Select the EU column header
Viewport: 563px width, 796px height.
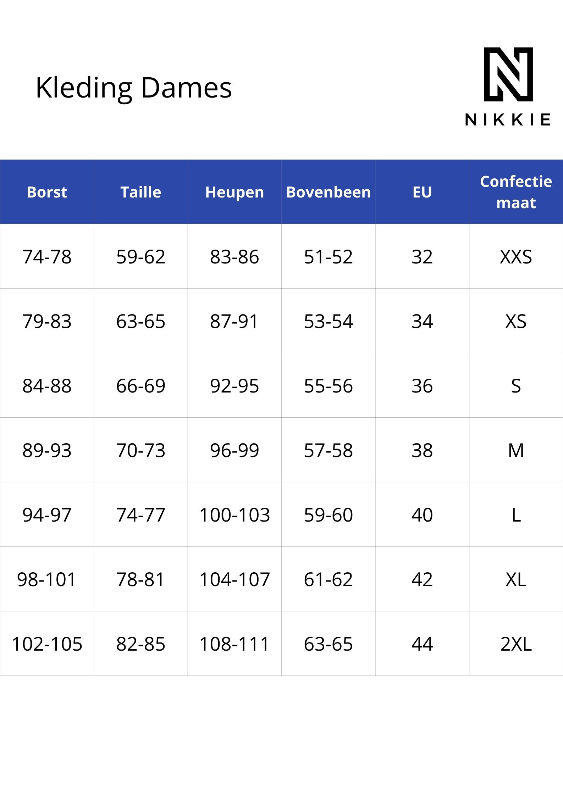point(422,192)
